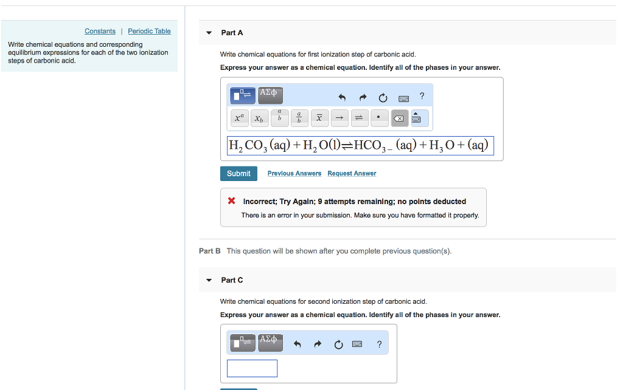The image size is (623, 390).
Task: Click the Request Answer link
Action: click(351, 173)
